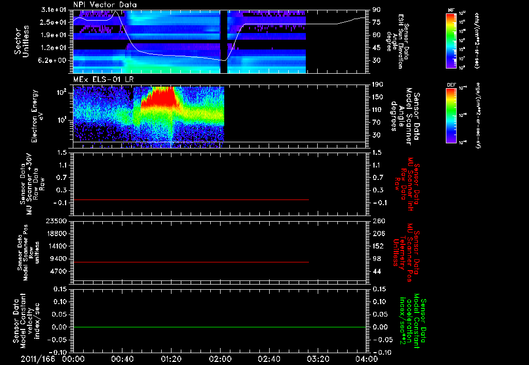This screenshot has width=529, height=365.
Task: Click the 01:20 time tick label
Action: tap(171, 359)
